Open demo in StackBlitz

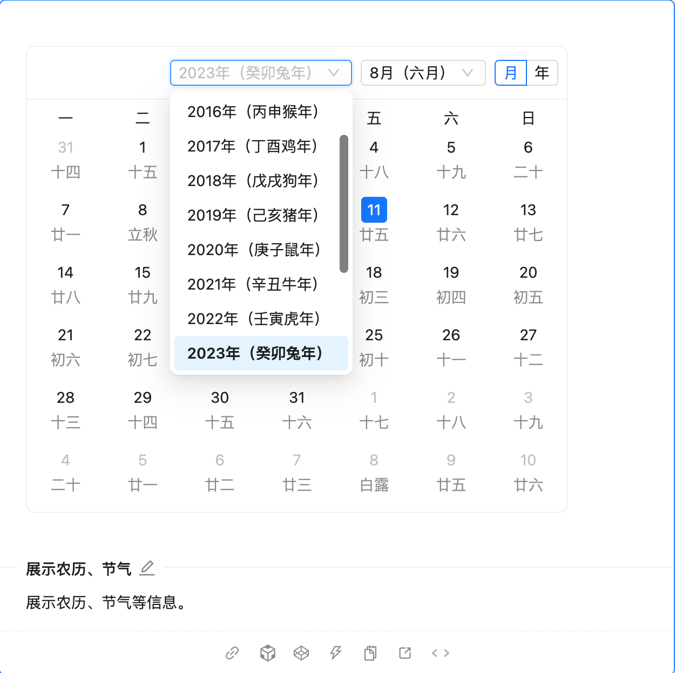click(336, 653)
